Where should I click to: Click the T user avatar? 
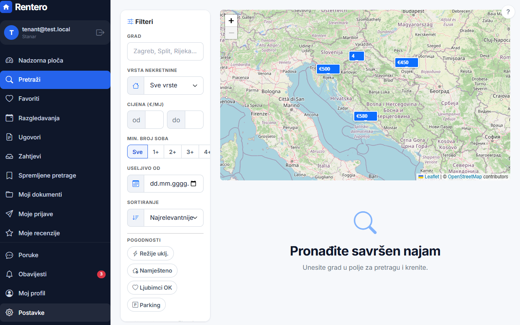11,32
